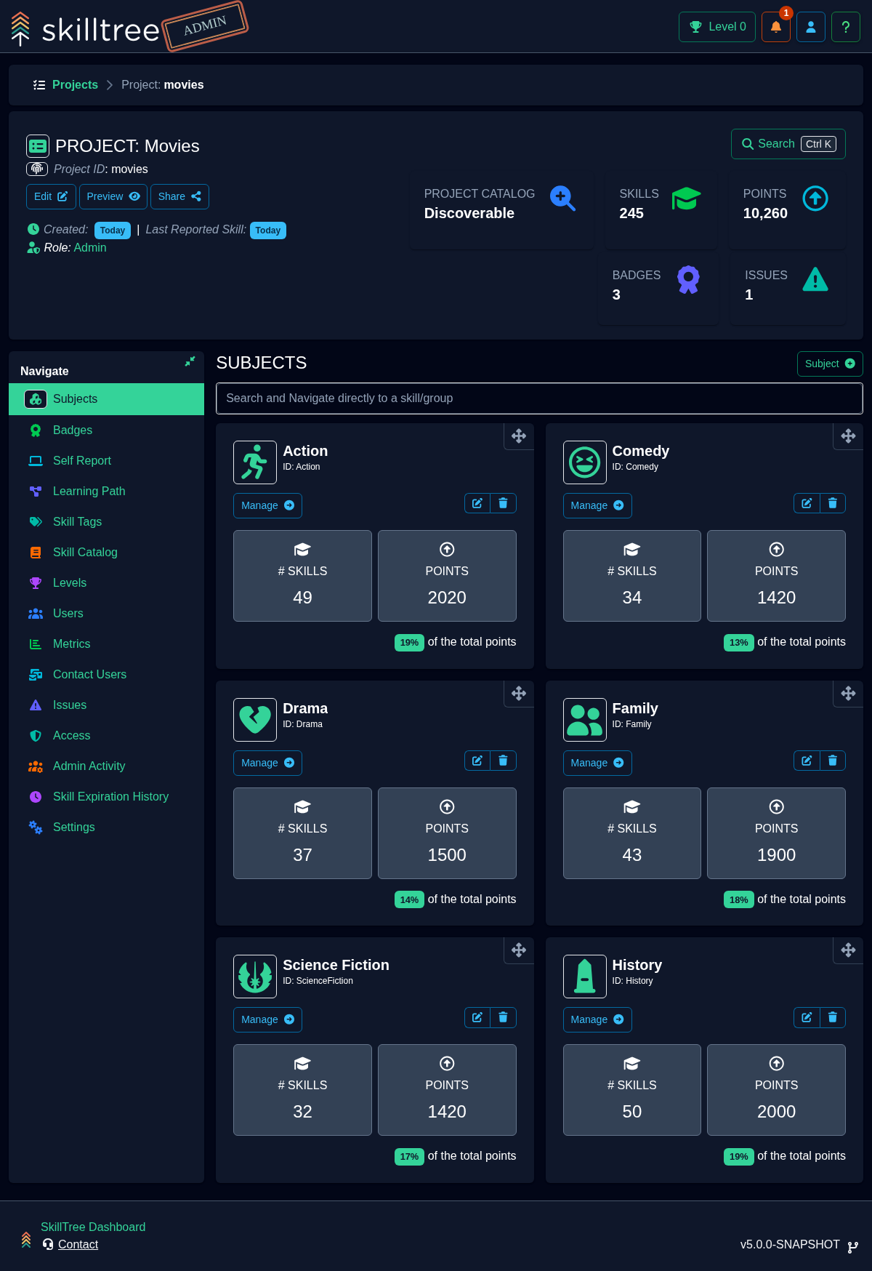Click the Family people icon

585,720
